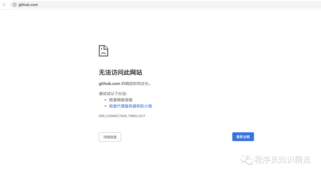
Task: Click the 详细信息 button
Action: click(110, 137)
